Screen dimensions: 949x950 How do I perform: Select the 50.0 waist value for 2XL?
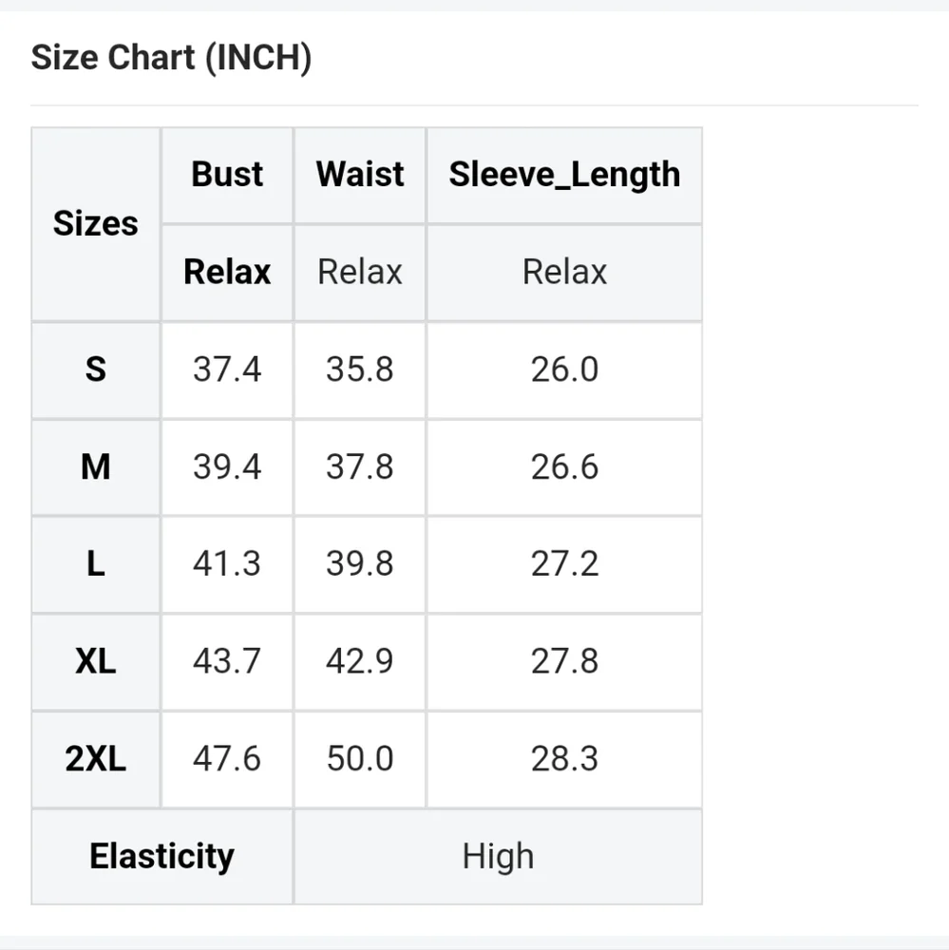pyautogui.click(x=360, y=758)
